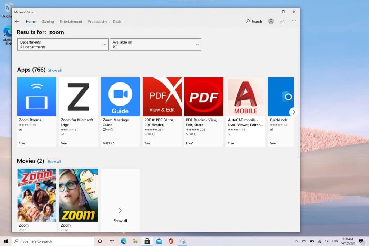369x246 pixels.
Task: Open the AutoCAD mobile app listing
Action: (x=246, y=97)
